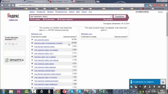The width and height of the screenshot is (168, 94).
Task: Click the Windows Start button
Action: pyautogui.click(x=3, y=92)
